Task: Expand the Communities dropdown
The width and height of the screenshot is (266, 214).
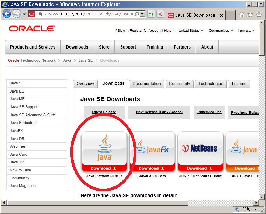Action: pyautogui.click(x=221, y=31)
